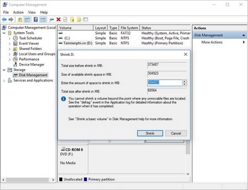Collapse the Disk Management actions section arrow
The image size is (248, 190).
point(244,35)
